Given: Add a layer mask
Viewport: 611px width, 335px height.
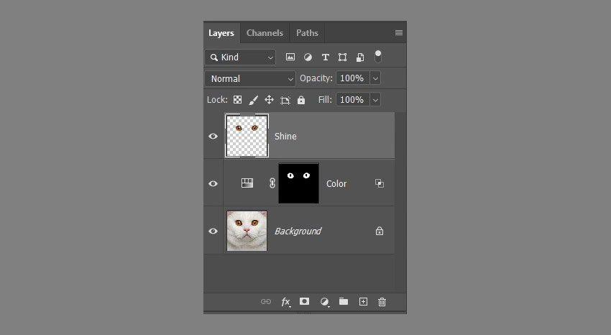Looking at the screenshot, I should [x=305, y=302].
